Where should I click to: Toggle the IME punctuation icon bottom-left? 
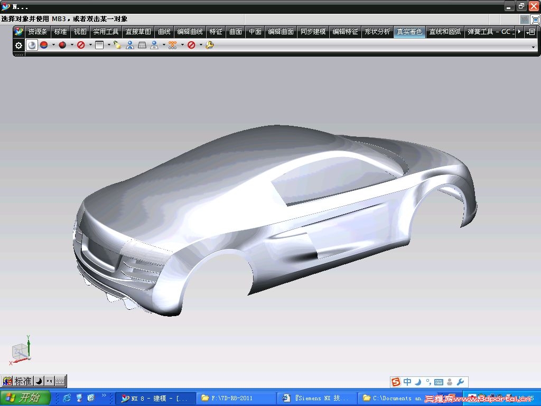click(49, 381)
